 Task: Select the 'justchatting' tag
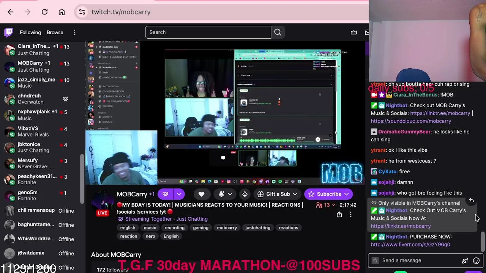click(258, 228)
